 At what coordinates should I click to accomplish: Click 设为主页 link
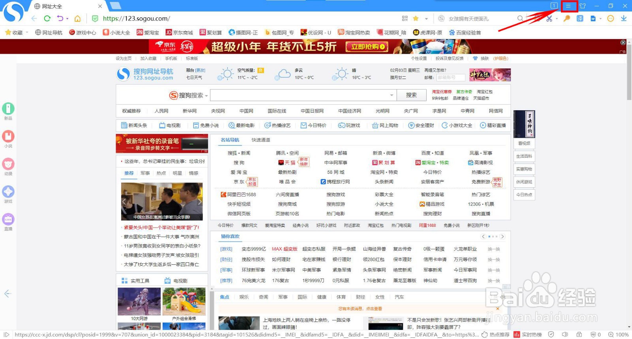(x=123, y=58)
